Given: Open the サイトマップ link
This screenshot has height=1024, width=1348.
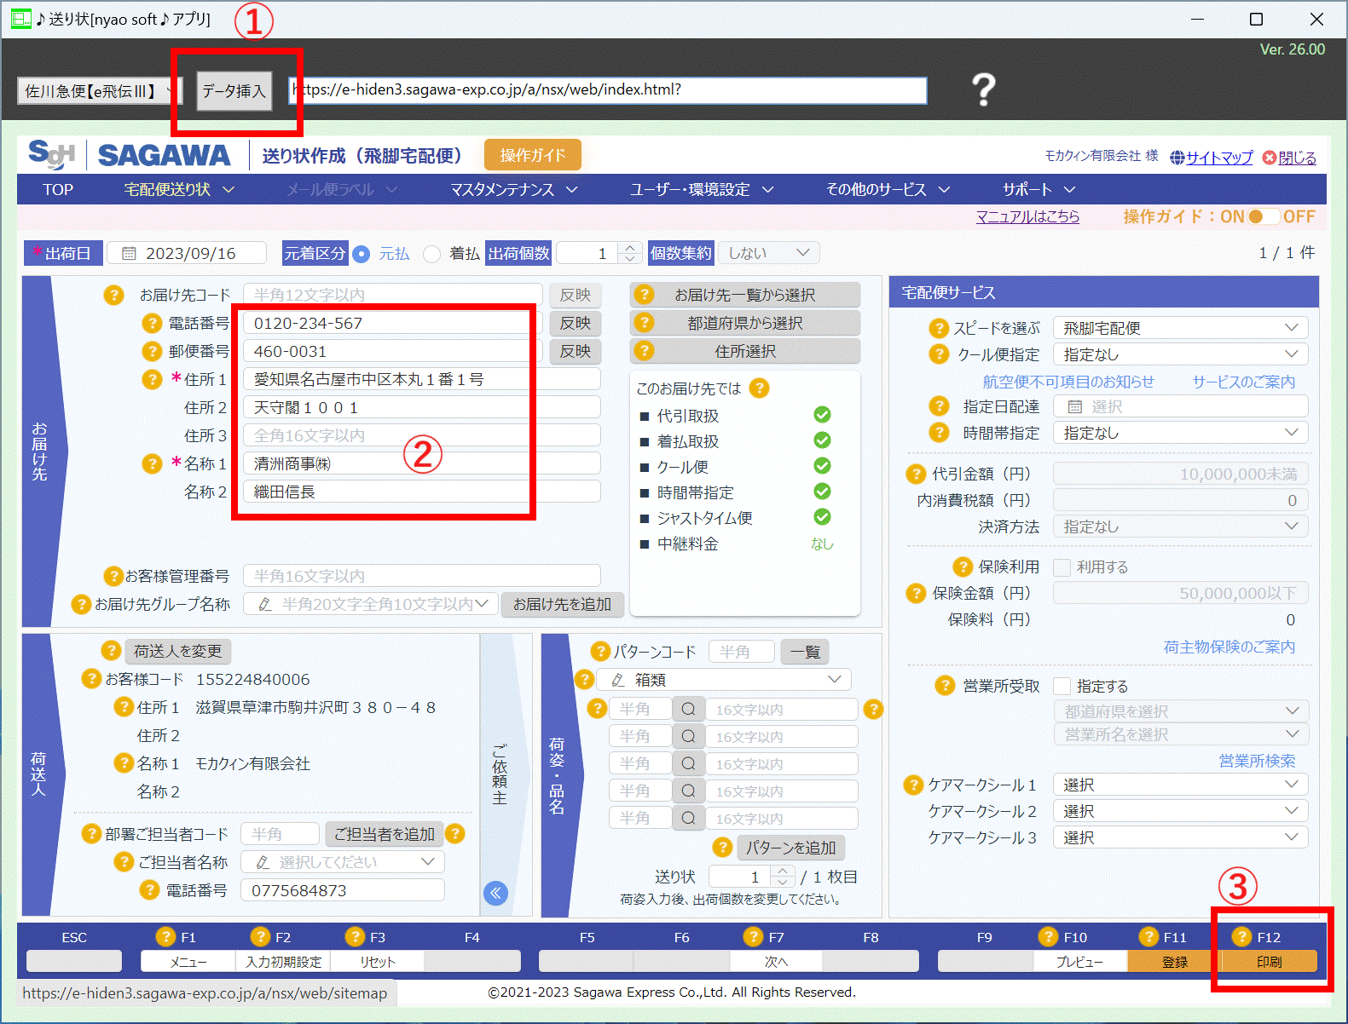Looking at the screenshot, I should click(1219, 158).
